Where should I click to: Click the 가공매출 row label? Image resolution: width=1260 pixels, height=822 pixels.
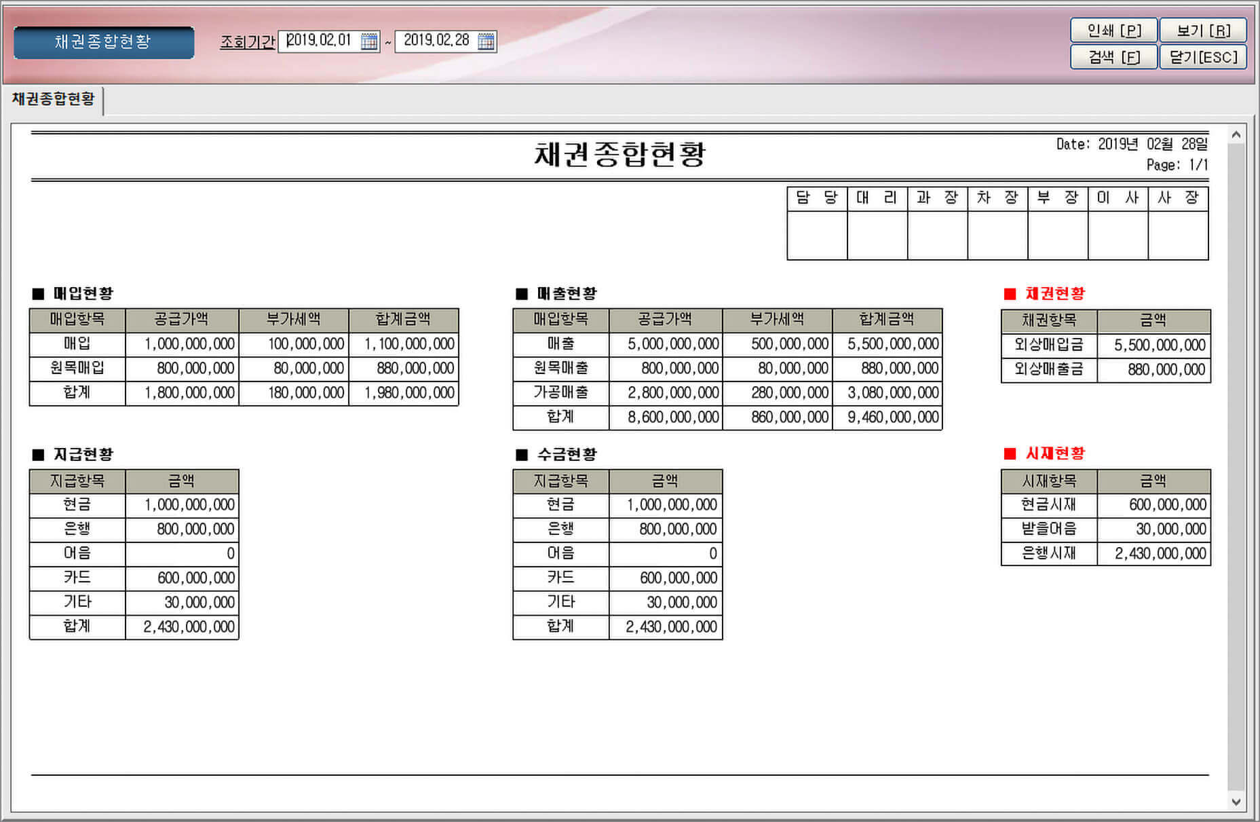click(x=561, y=392)
